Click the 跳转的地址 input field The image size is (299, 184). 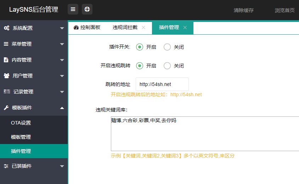click(162, 84)
